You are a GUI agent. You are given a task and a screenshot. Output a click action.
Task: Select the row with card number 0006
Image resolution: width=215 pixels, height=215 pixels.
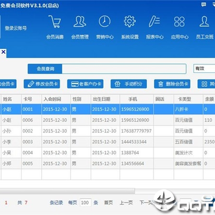(107, 120)
